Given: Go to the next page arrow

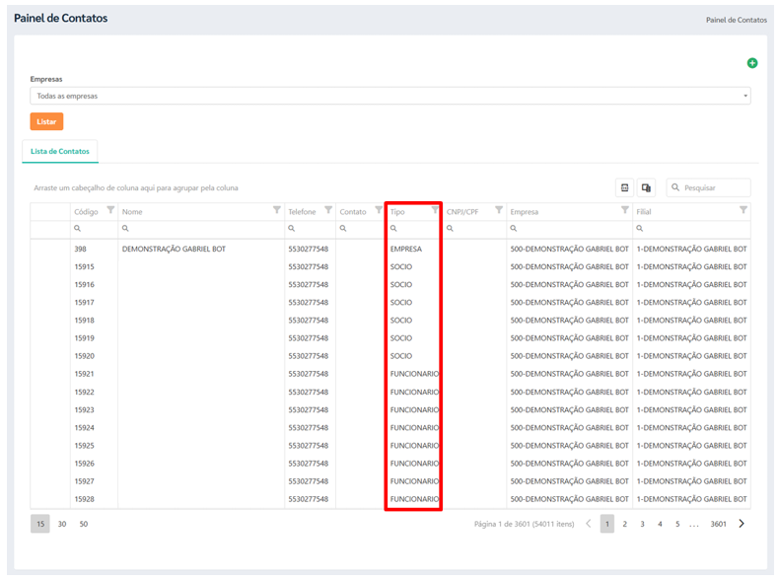Looking at the screenshot, I should (742, 524).
